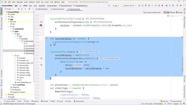The height and width of the screenshot is (105, 186).
Task: Open the Pixel 4 API 32 device dropdown
Action: pyautogui.click(x=129, y=6)
